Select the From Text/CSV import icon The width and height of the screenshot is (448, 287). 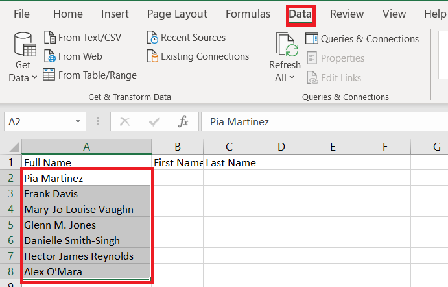(50, 38)
